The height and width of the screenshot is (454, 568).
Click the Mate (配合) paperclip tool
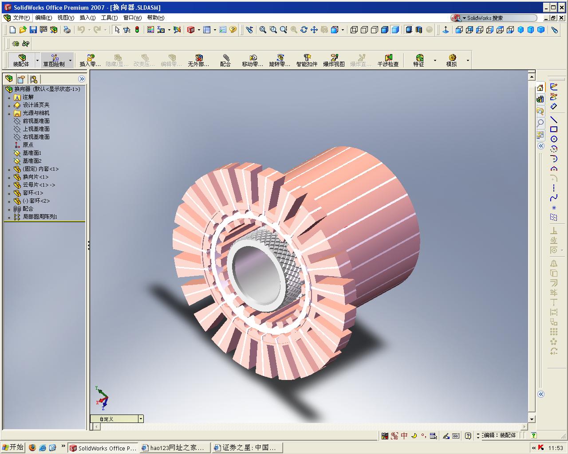point(225,60)
